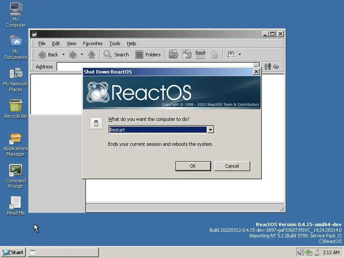Open My Network Places icon
This screenshot has height=258, width=344.
point(15,80)
